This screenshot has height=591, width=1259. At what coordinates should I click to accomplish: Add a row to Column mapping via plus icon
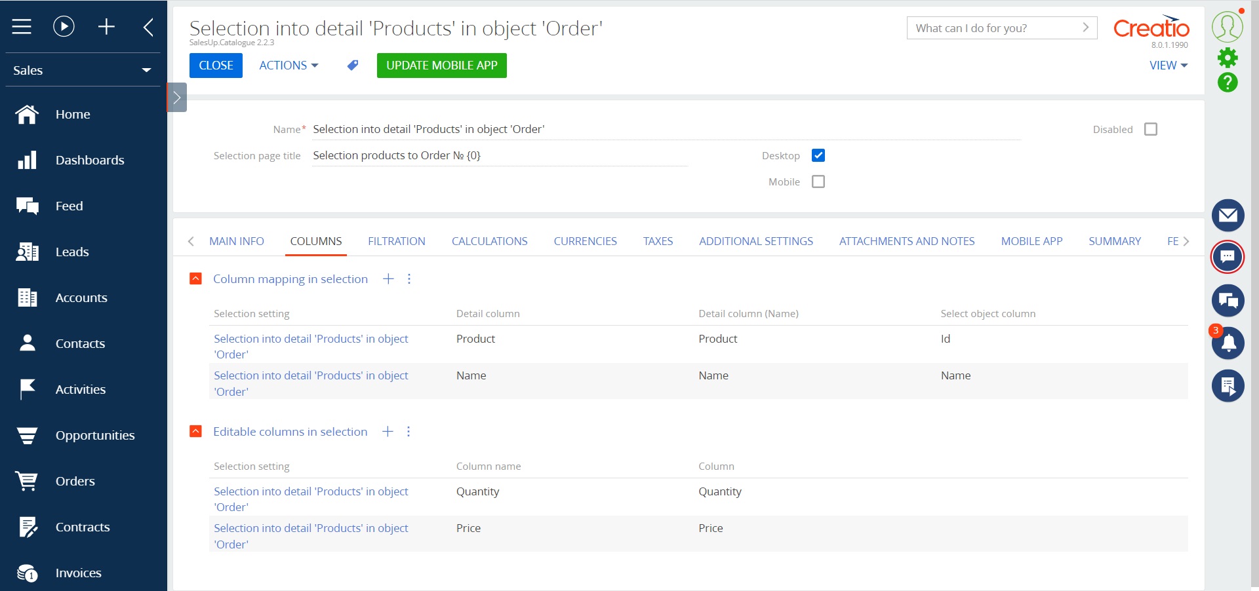point(388,278)
